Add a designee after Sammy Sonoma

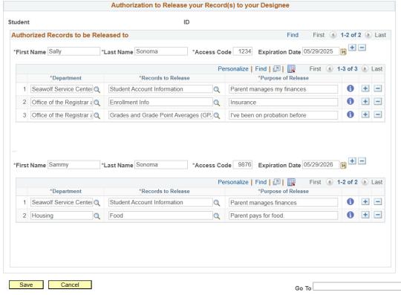pyautogui.click(x=353, y=161)
